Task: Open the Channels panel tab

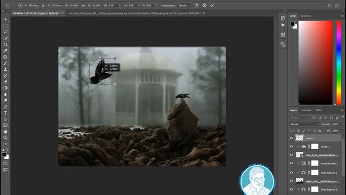Action: tap(306, 110)
